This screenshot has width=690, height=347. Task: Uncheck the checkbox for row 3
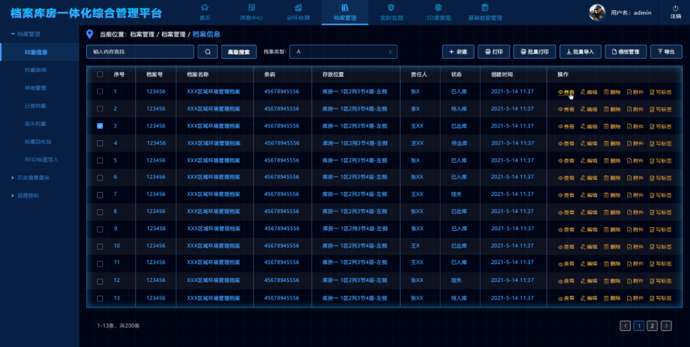point(100,126)
